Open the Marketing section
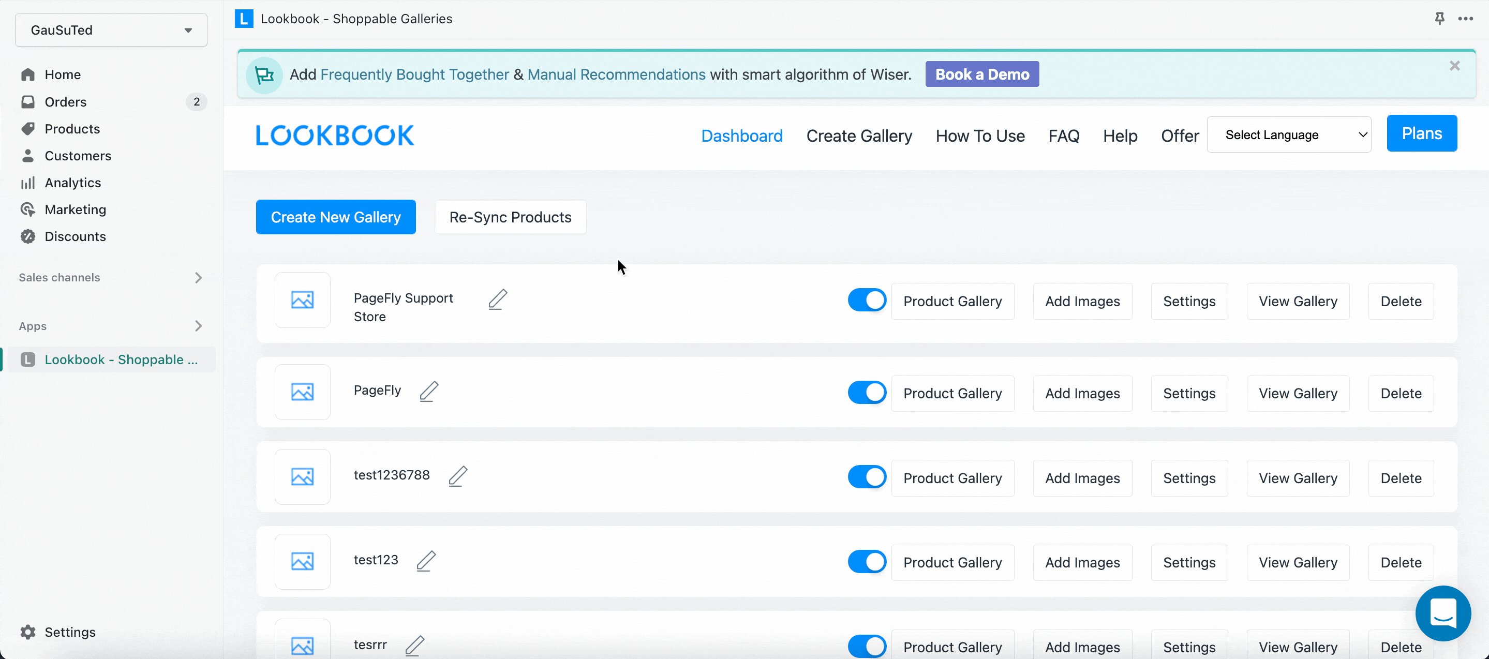This screenshot has width=1489, height=659. (75, 209)
